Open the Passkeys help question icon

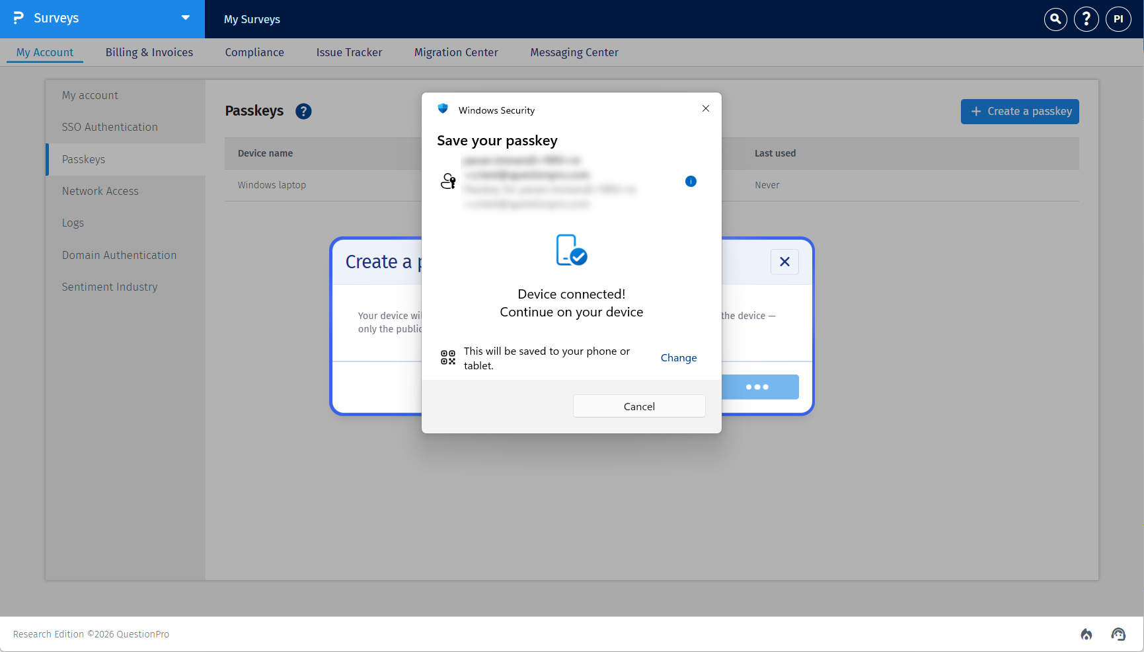(x=303, y=112)
